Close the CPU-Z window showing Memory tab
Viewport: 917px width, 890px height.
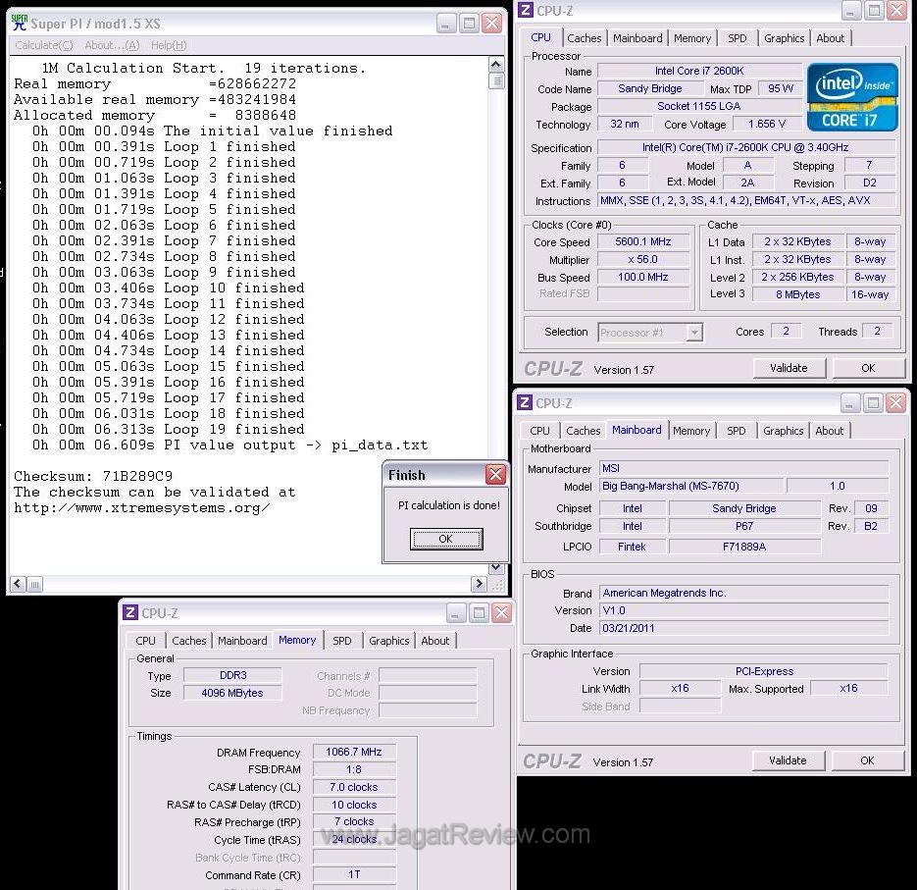tap(501, 613)
